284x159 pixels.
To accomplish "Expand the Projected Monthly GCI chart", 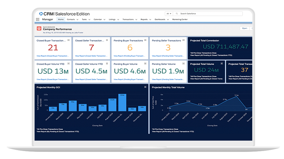I will (145, 87).
